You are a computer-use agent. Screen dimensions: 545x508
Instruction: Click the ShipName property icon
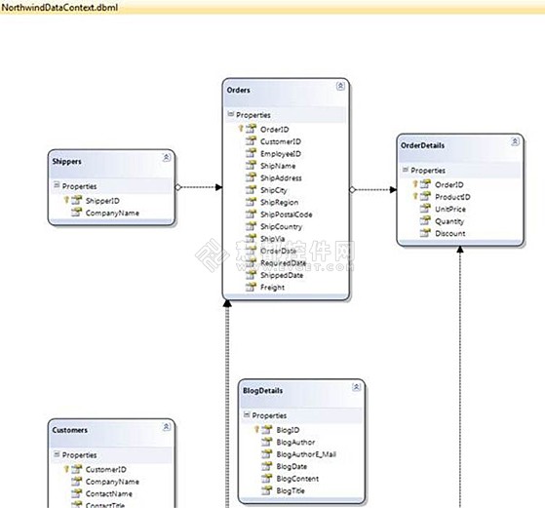tap(251, 166)
